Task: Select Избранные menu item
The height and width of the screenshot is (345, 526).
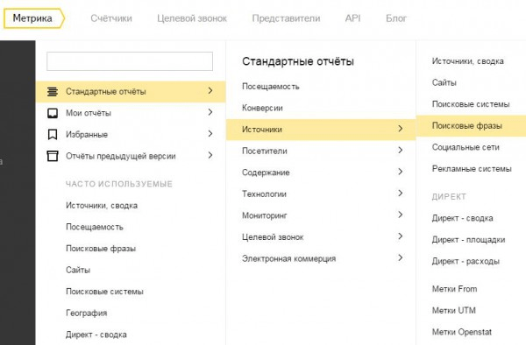Action: tap(131, 135)
